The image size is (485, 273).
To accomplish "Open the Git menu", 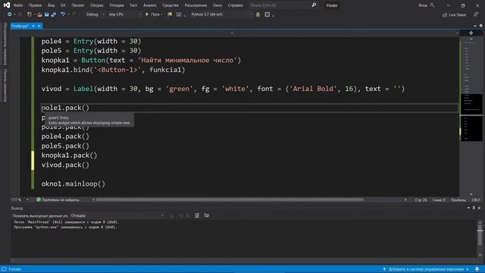I will [x=63, y=5].
